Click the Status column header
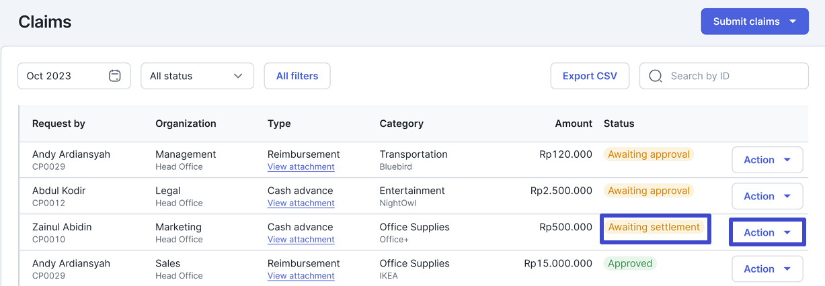 [619, 124]
